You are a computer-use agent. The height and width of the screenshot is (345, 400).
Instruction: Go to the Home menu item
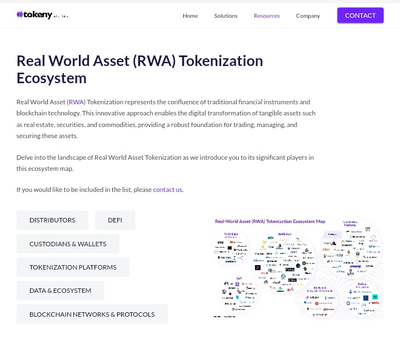(191, 16)
